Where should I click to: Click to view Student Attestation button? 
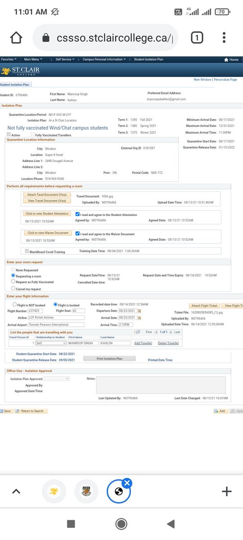point(47,214)
